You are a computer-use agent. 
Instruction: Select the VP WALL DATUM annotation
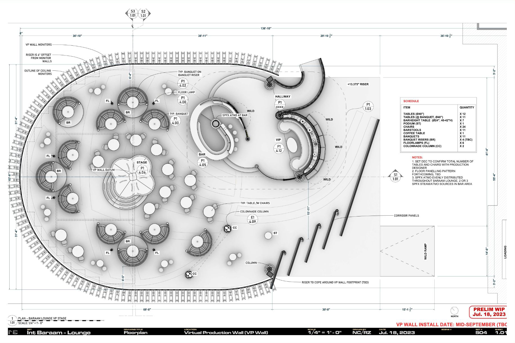(104, 170)
